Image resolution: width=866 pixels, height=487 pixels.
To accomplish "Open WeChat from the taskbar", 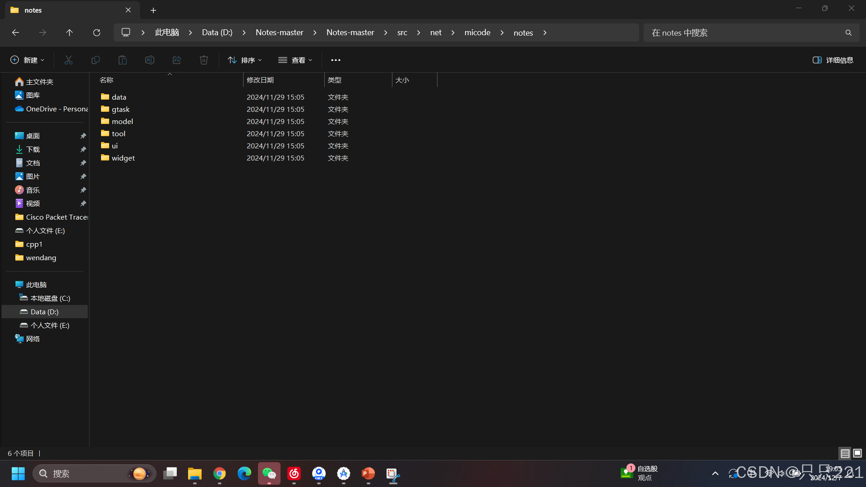I will tap(269, 473).
